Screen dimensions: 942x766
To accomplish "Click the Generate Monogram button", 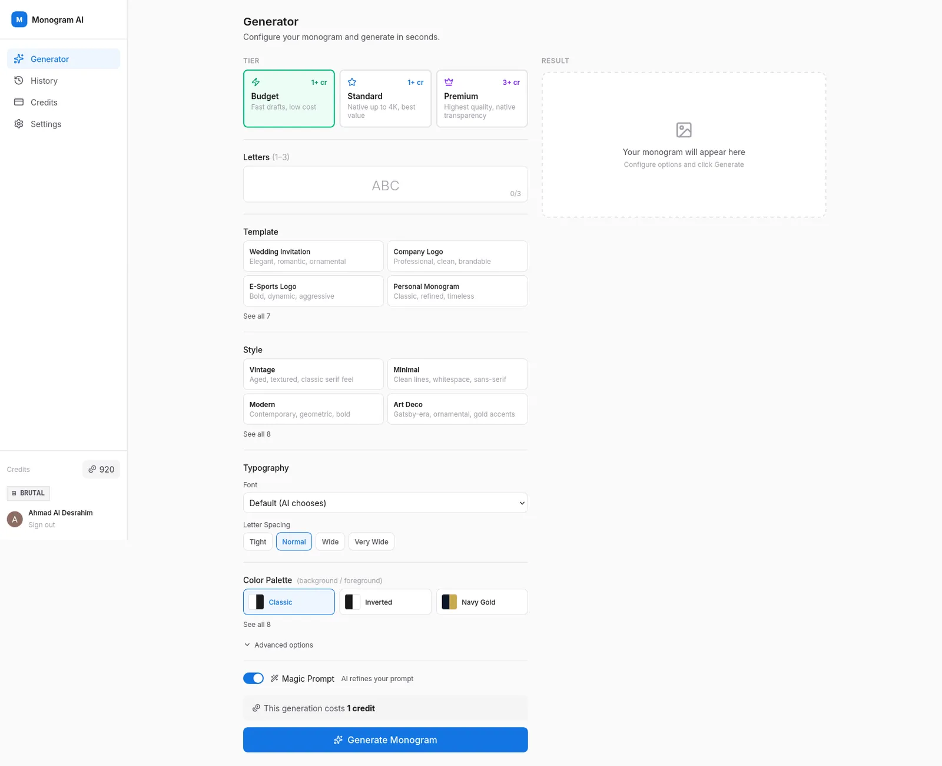I will point(386,740).
